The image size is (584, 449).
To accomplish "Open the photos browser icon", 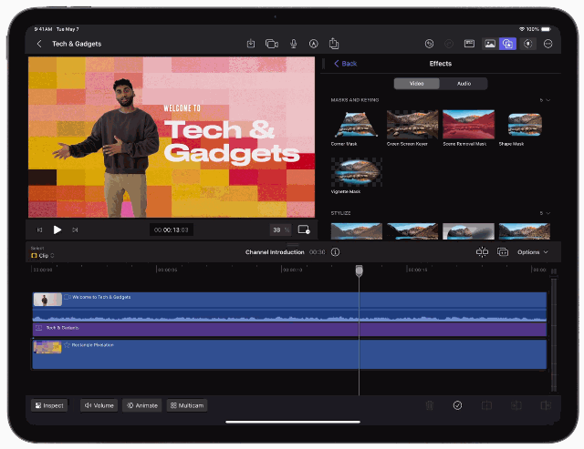I will (x=490, y=44).
